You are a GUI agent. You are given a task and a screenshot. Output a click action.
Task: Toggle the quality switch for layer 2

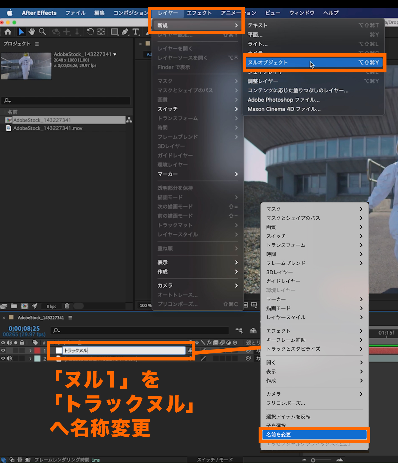[x=203, y=359]
